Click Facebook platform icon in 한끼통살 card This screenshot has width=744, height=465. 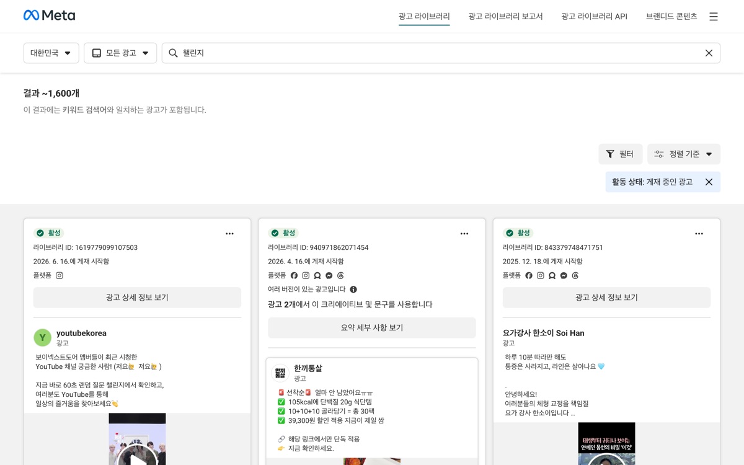(294, 275)
